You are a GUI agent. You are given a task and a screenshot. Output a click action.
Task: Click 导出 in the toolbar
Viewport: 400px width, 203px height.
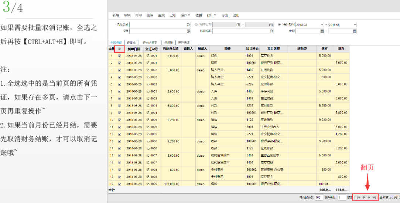[x=225, y=15]
